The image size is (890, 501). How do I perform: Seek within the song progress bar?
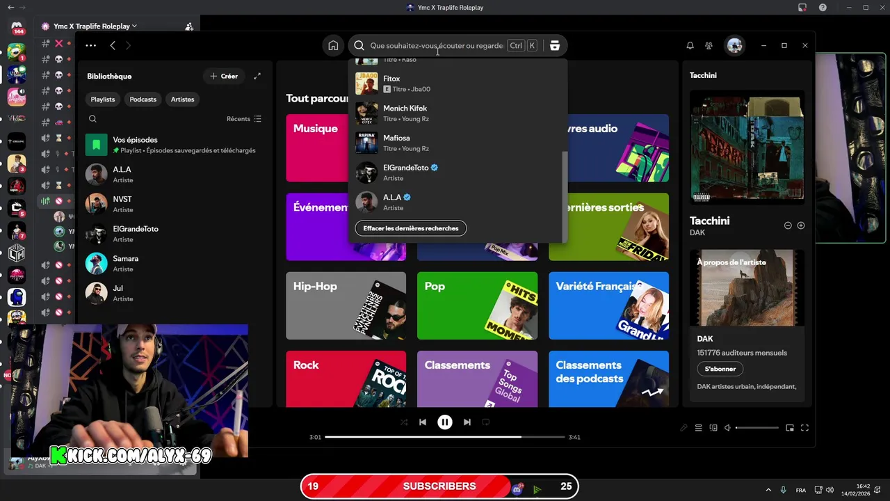pyautogui.click(x=445, y=437)
